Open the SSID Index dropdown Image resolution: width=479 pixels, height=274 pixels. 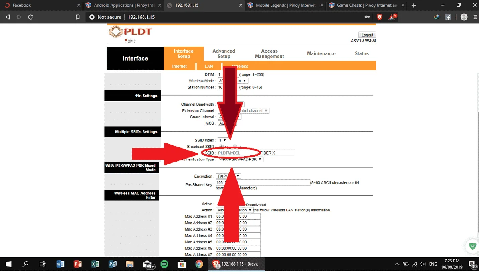pyautogui.click(x=222, y=140)
